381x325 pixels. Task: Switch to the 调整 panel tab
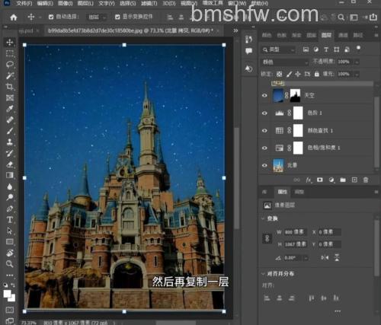(299, 192)
